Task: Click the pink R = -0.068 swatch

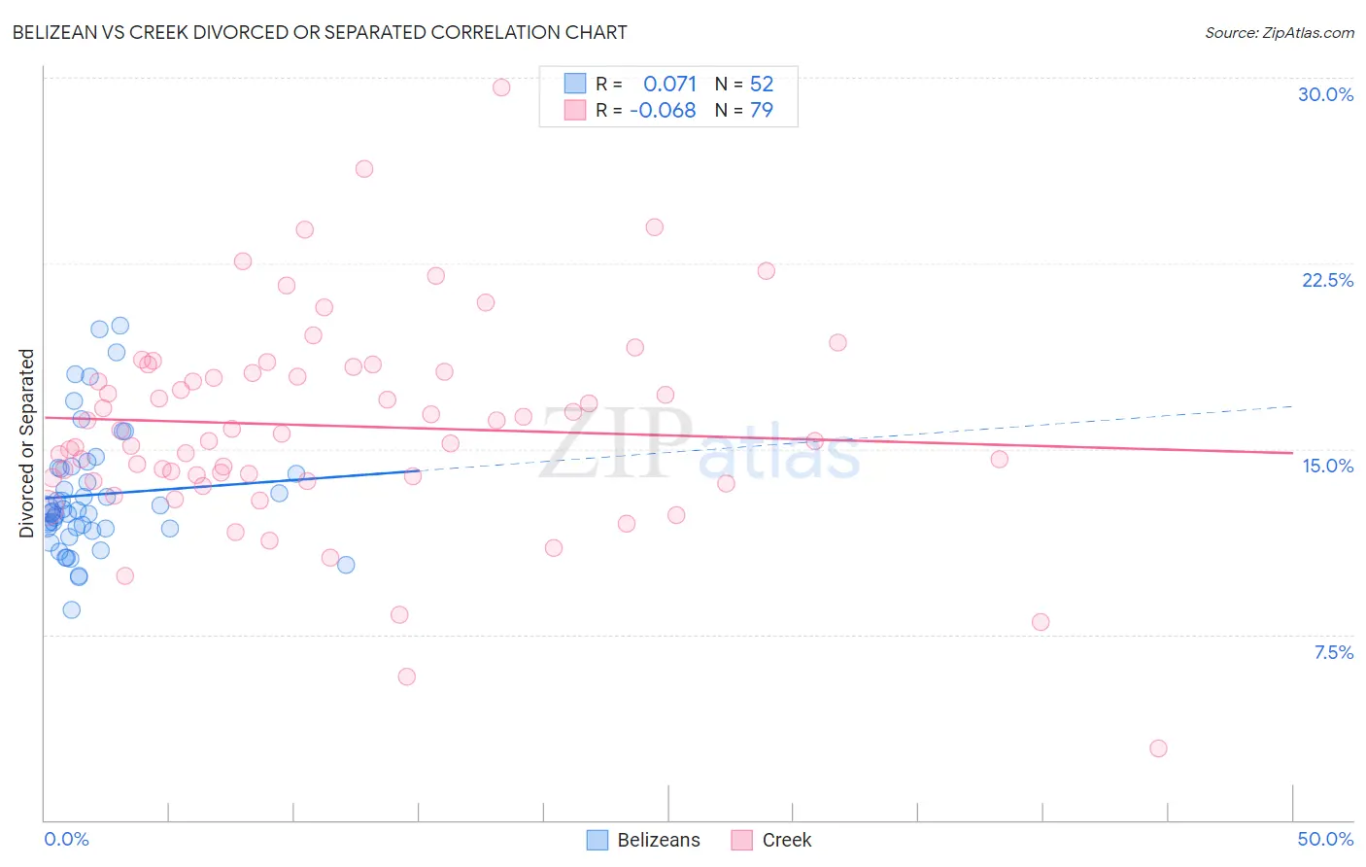Action: coord(575,110)
